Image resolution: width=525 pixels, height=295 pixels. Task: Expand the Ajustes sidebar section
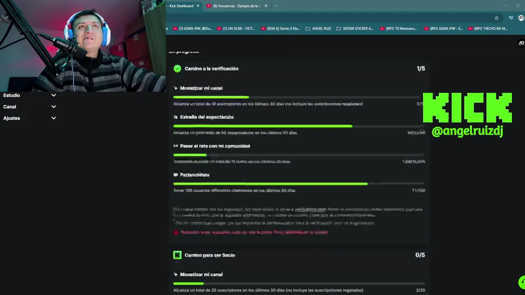[x=53, y=118]
